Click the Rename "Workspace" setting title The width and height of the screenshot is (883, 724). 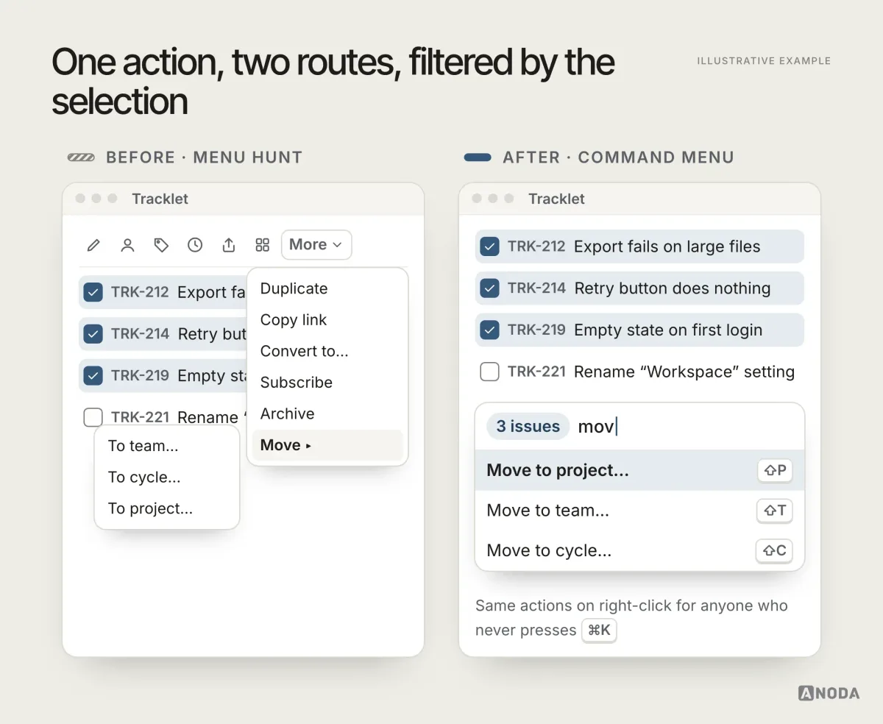pos(684,372)
